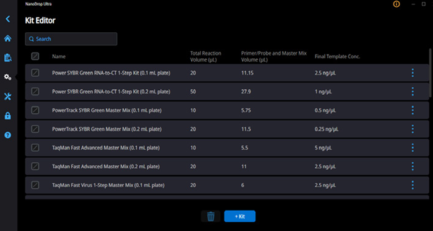The height and width of the screenshot is (231, 433).
Task: Click the + Kit button
Action: pos(240,216)
